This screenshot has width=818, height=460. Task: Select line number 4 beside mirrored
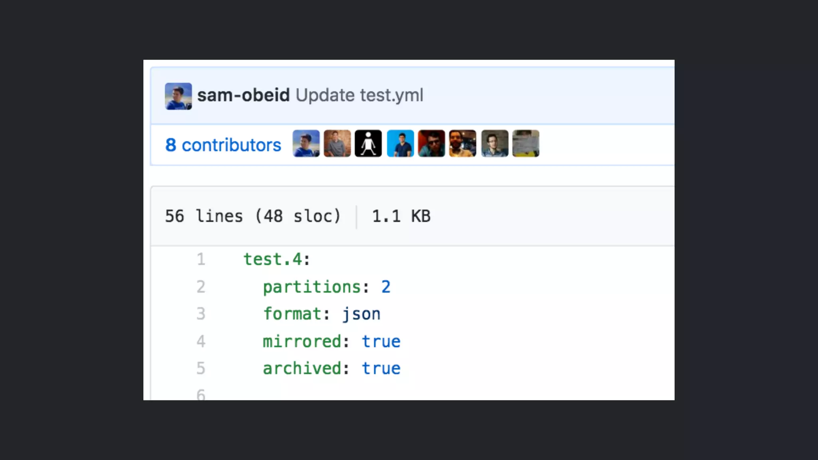click(x=201, y=342)
